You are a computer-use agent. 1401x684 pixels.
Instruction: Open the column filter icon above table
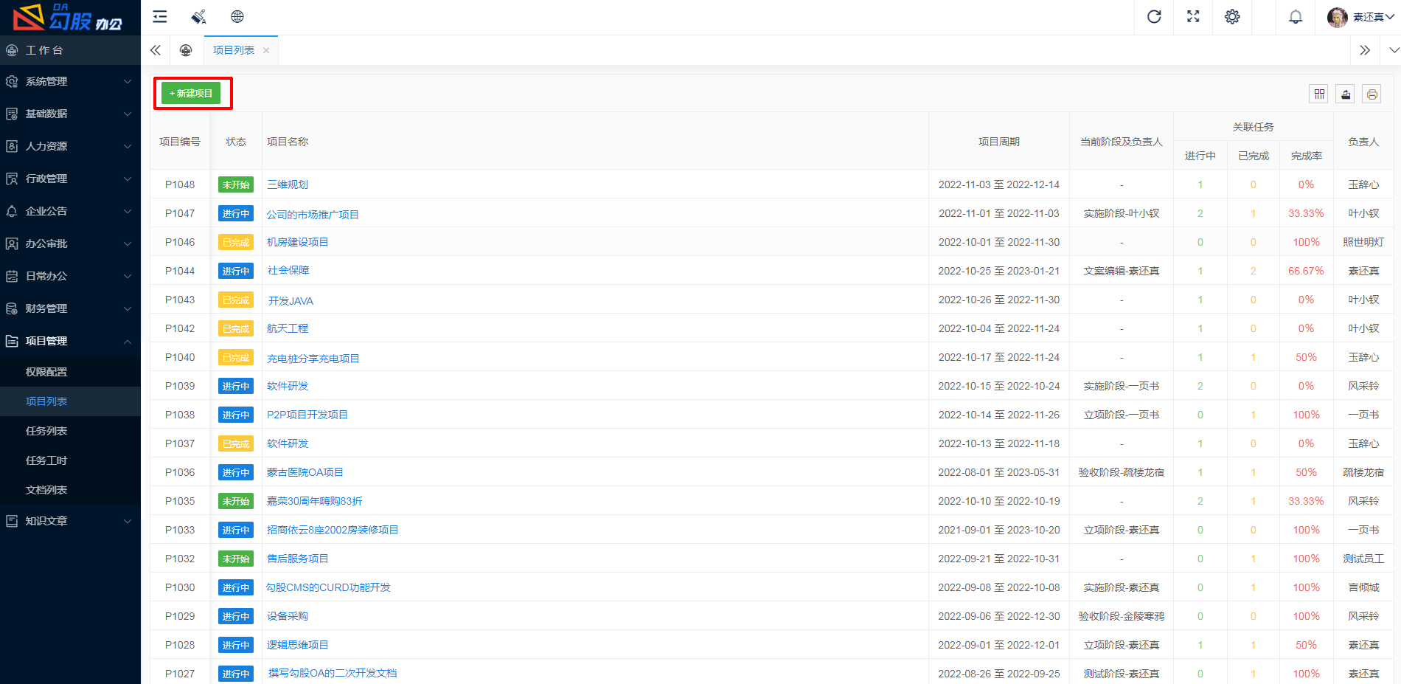tap(1319, 94)
